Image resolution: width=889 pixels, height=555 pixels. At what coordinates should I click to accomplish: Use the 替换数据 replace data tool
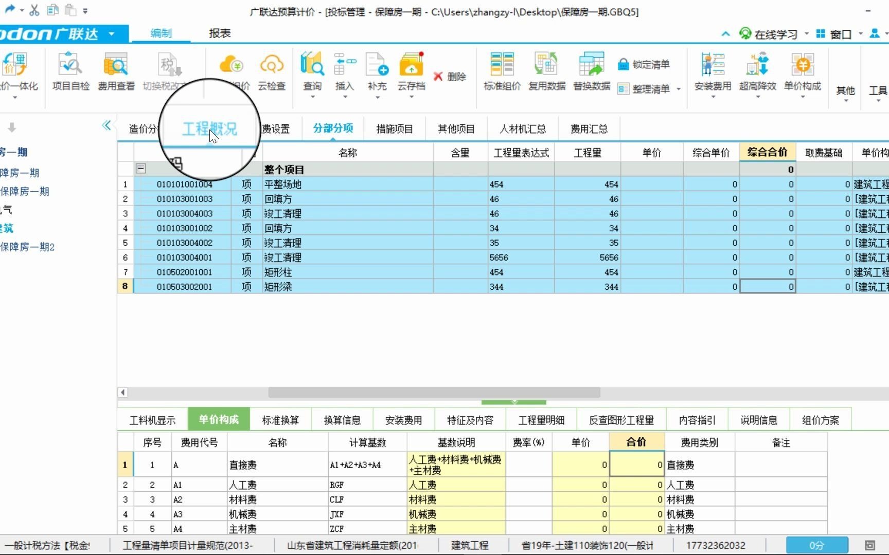[591, 72]
